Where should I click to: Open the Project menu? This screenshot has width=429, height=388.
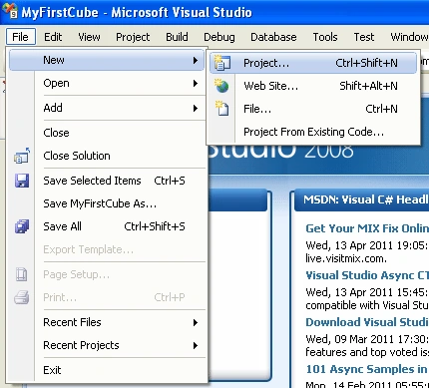[x=133, y=37]
